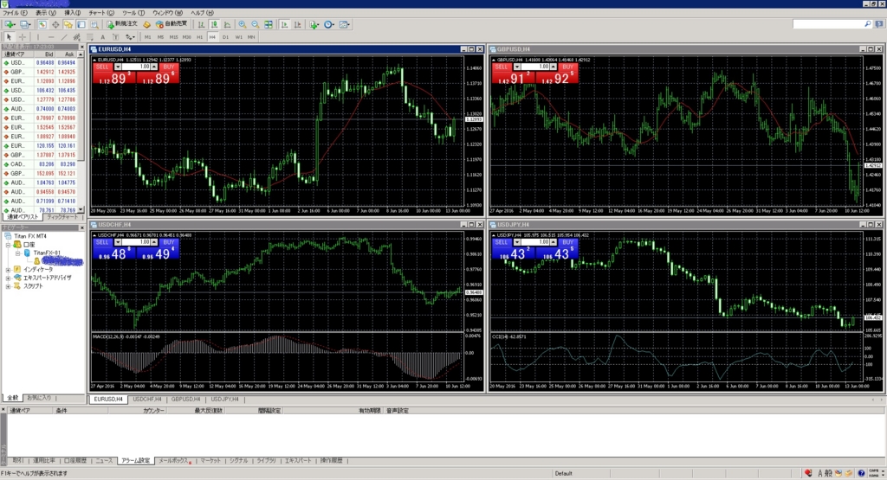Switch to the お気に入り navigator tab
This screenshot has height=480, width=887.
point(39,398)
